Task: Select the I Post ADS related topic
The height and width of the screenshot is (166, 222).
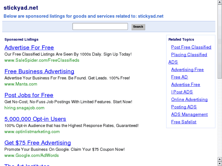Action: 182,92
